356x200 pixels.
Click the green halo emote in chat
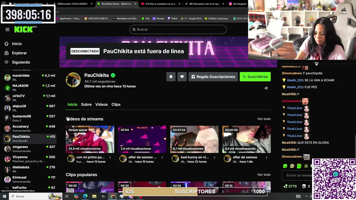(299, 166)
